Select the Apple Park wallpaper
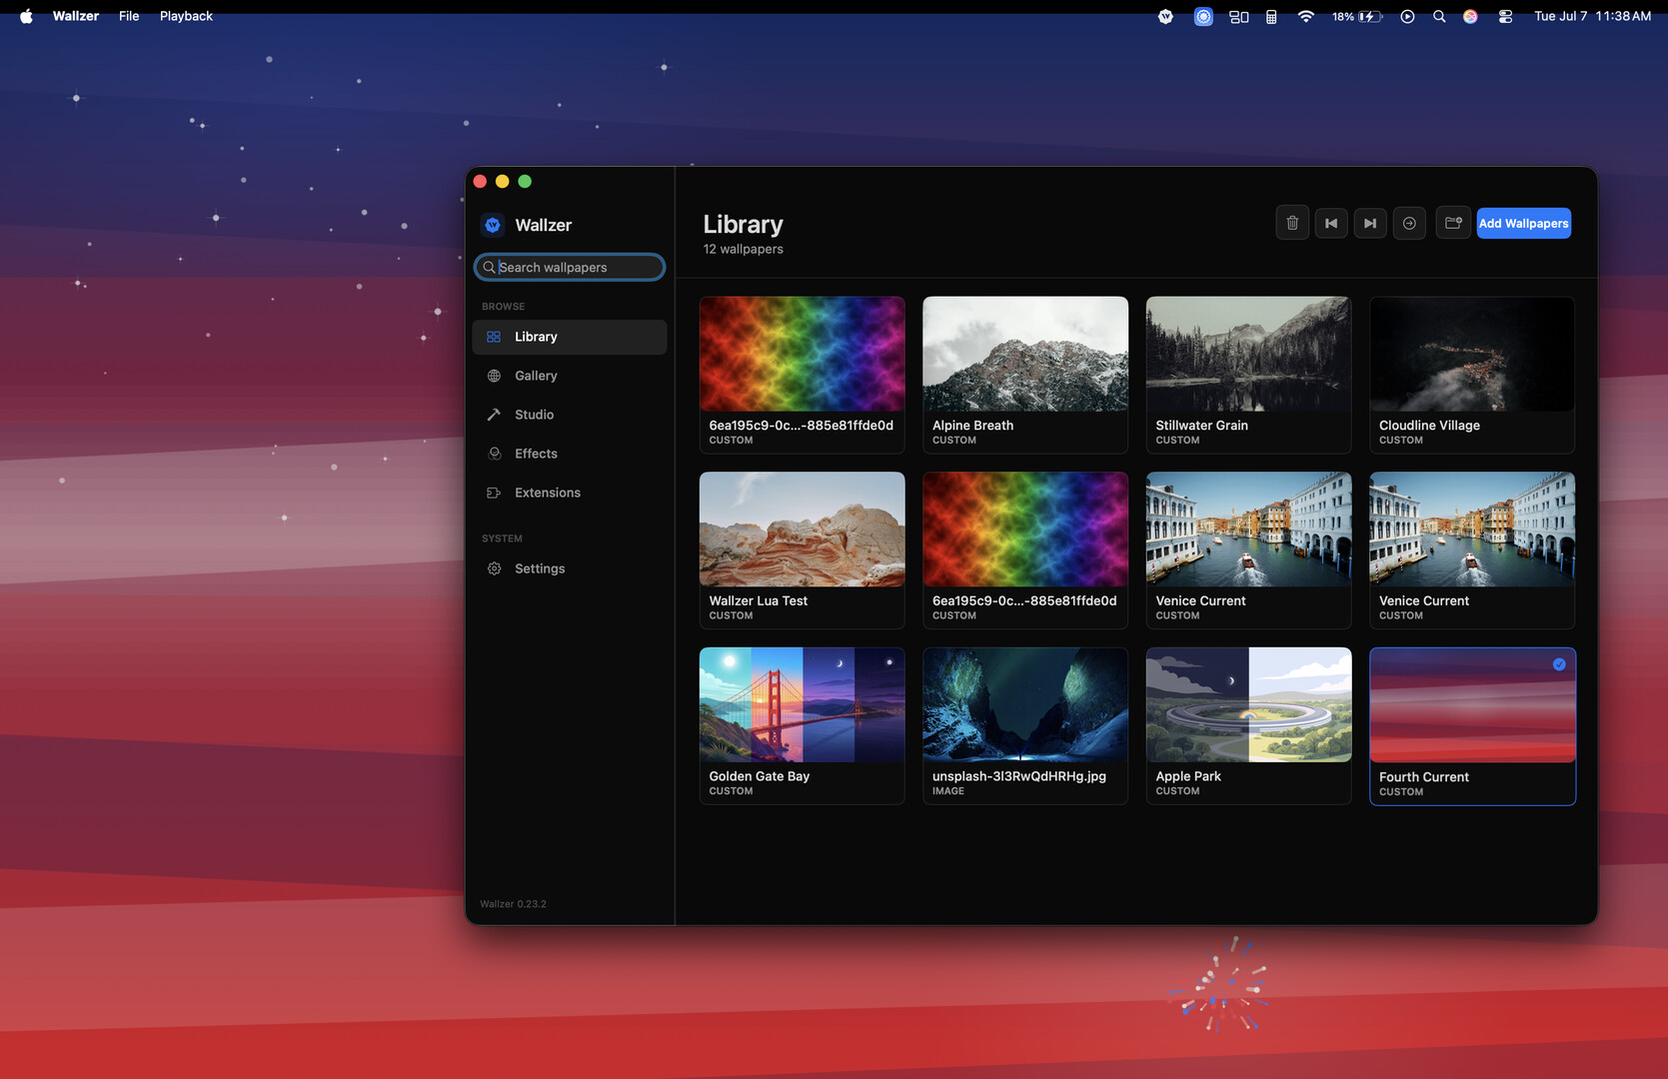The image size is (1668, 1079). (x=1248, y=725)
